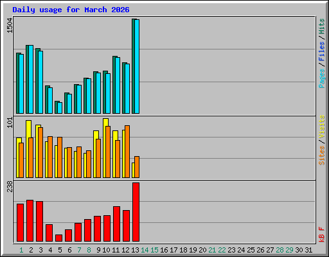
Task: Click day 1 on the x-axis
Action: point(21,250)
